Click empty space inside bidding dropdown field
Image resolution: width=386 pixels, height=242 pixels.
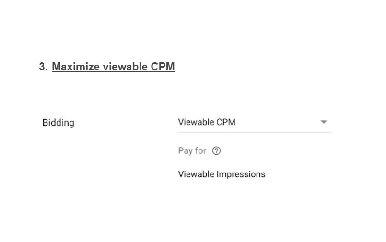click(277, 122)
